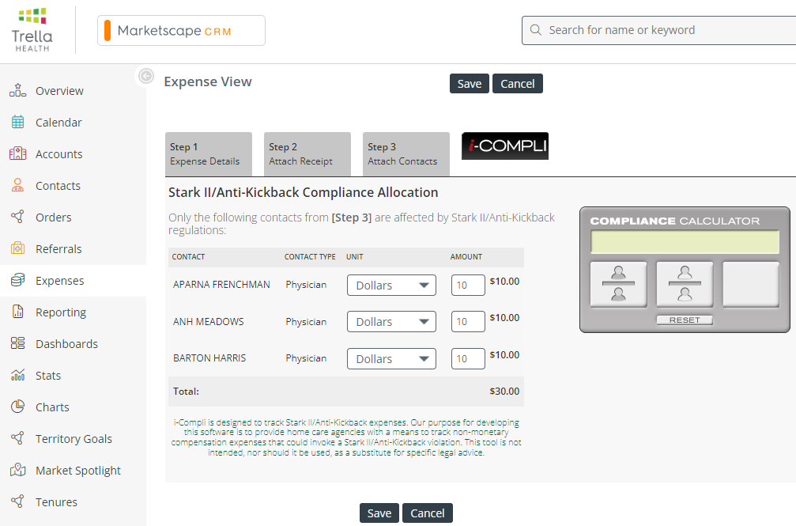Click the AMOUNT column header
796x526 pixels.
466,256
